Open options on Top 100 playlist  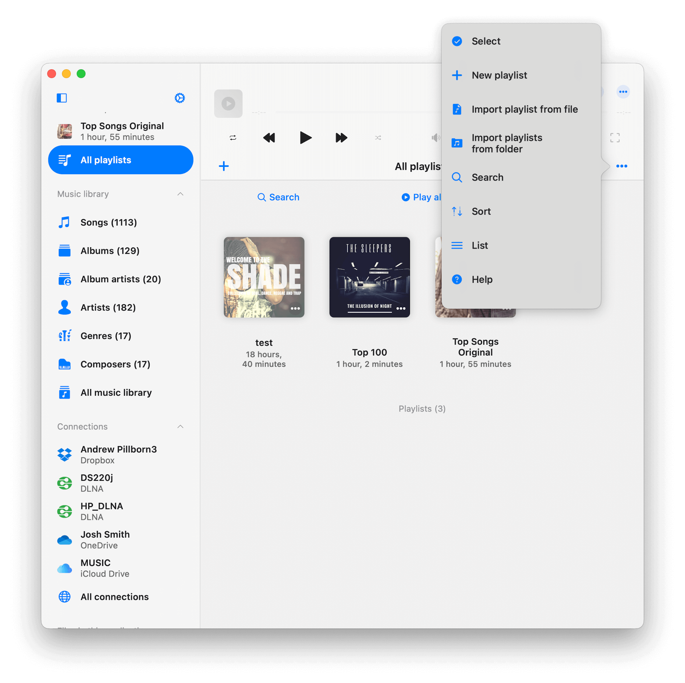(x=401, y=308)
